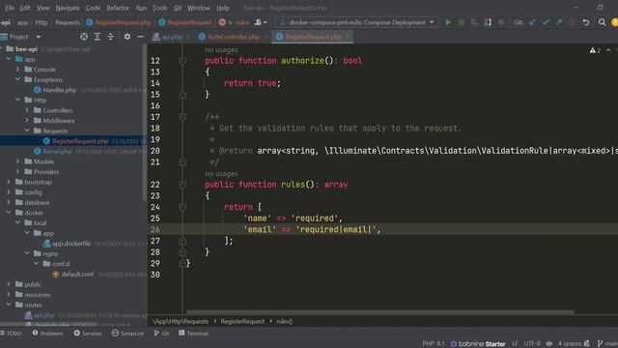
Task: Click the tabnine Starter status widget
Action: [478, 344]
